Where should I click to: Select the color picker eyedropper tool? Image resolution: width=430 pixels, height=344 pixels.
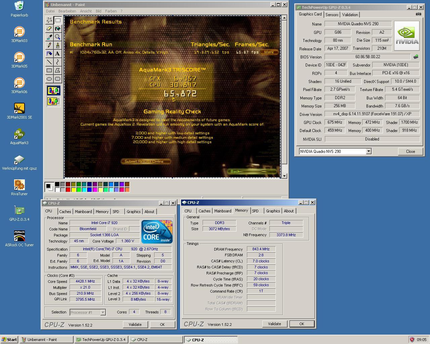pyautogui.click(x=49, y=37)
